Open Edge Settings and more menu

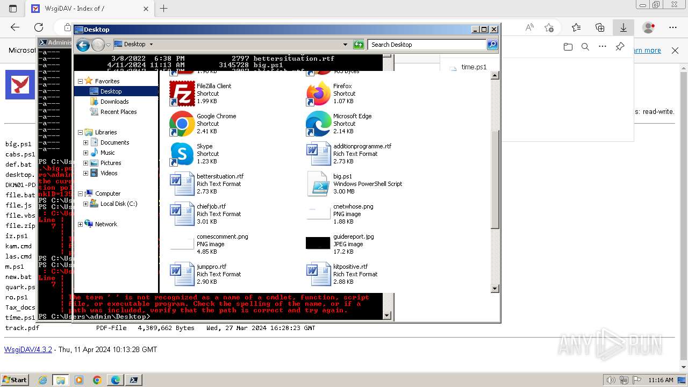673,27
